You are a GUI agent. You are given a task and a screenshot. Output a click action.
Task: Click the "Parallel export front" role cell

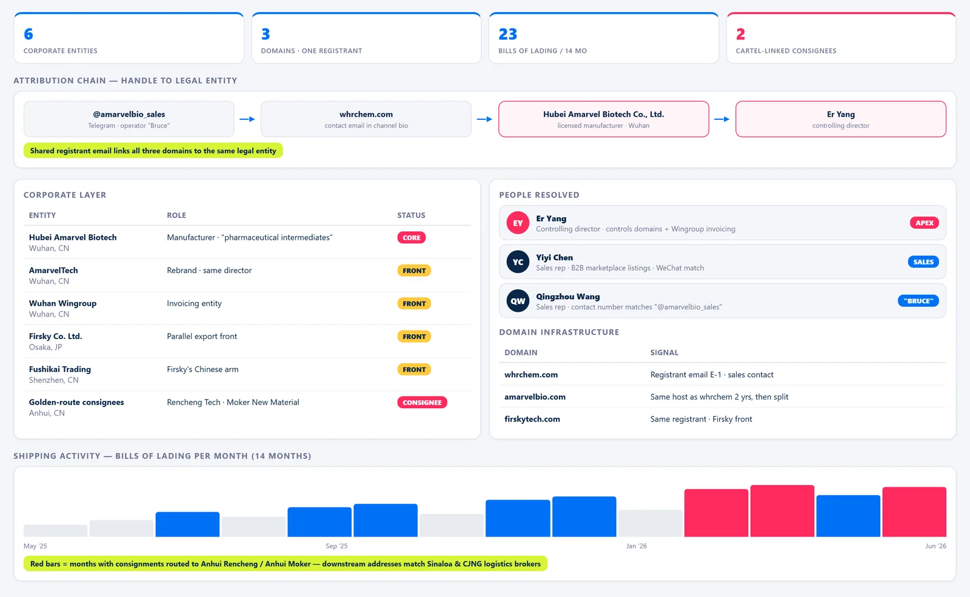tap(202, 336)
